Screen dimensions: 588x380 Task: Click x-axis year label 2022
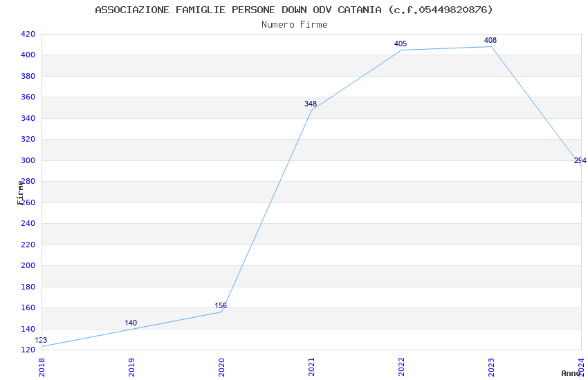tap(402, 368)
